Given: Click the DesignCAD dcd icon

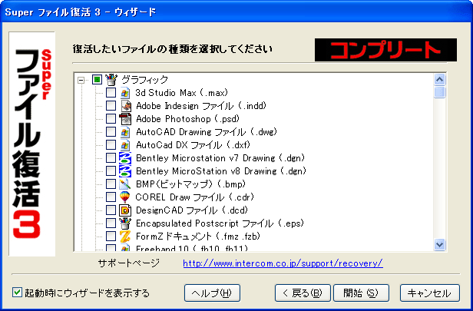Looking at the screenshot, I should point(125,210).
